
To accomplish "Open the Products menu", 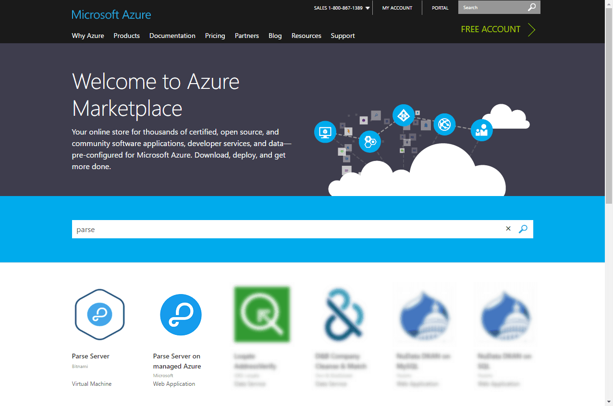I will 126,36.
